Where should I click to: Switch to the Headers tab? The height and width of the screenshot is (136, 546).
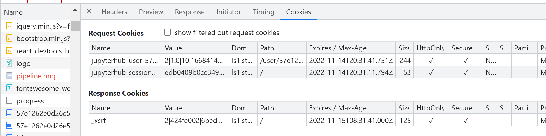pos(114,12)
